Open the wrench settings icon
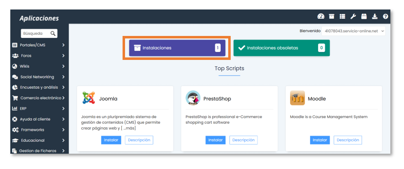The height and width of the screenshot is (169, 404). [353, 17]
